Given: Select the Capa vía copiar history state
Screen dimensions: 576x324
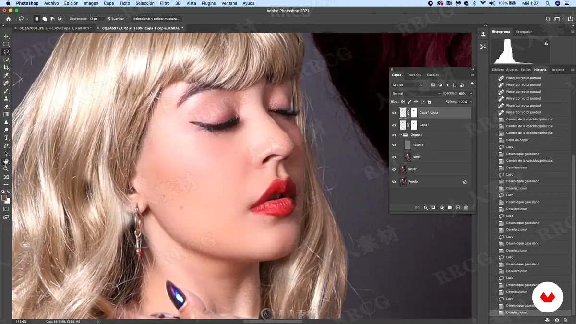Looking at the screenshot, I should point(516,140).
